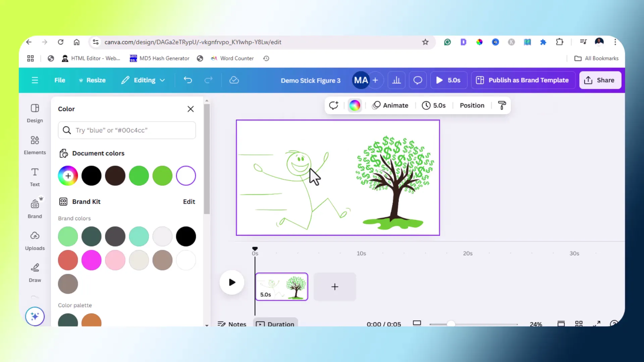Click the comment/refresh icon in floating toolbar

(x=334, y=105)
